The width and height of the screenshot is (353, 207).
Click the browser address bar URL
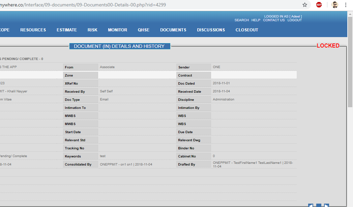click(x=101, y=5)
